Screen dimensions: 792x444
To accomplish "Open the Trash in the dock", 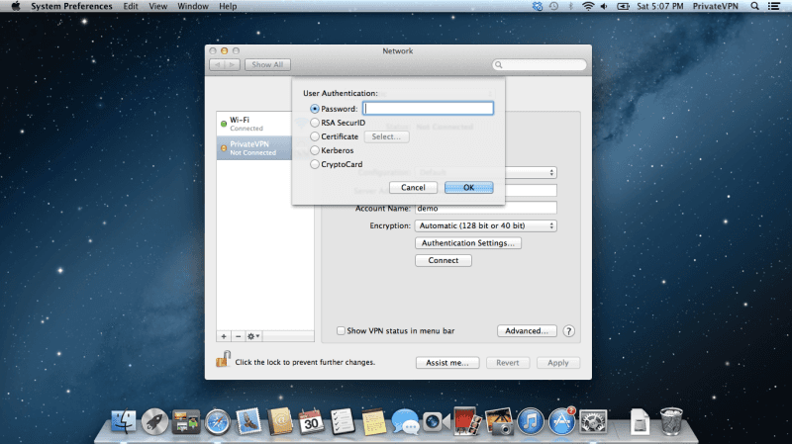I will coord(672,422).
